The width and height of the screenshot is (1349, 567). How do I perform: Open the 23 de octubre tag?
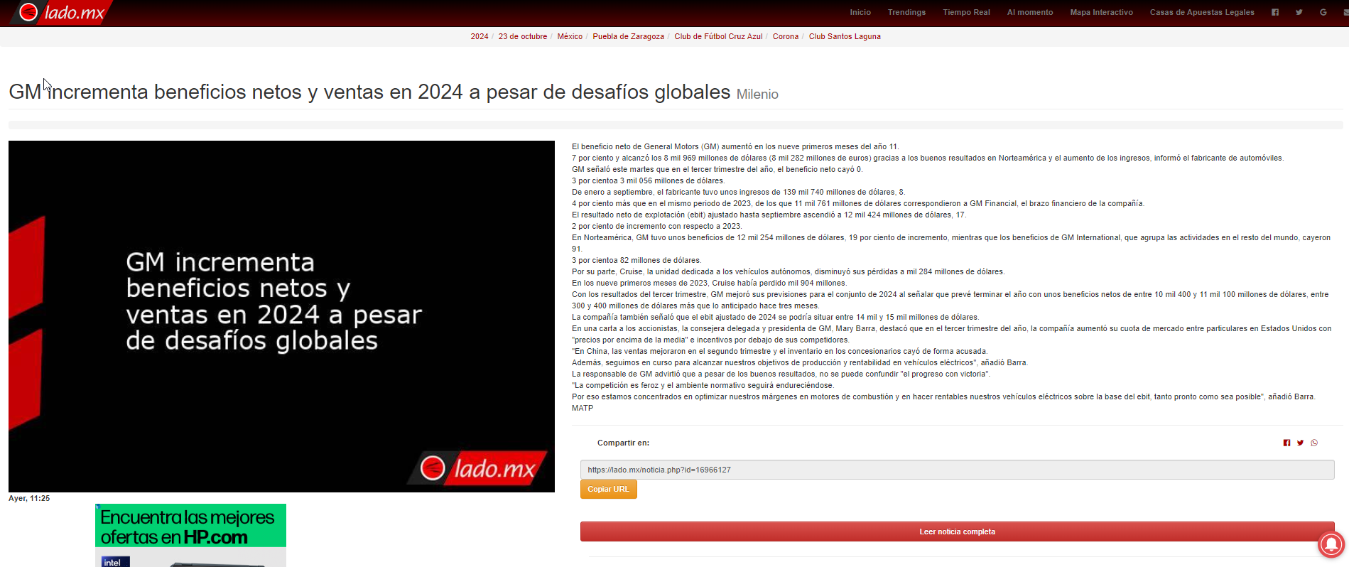523,36
